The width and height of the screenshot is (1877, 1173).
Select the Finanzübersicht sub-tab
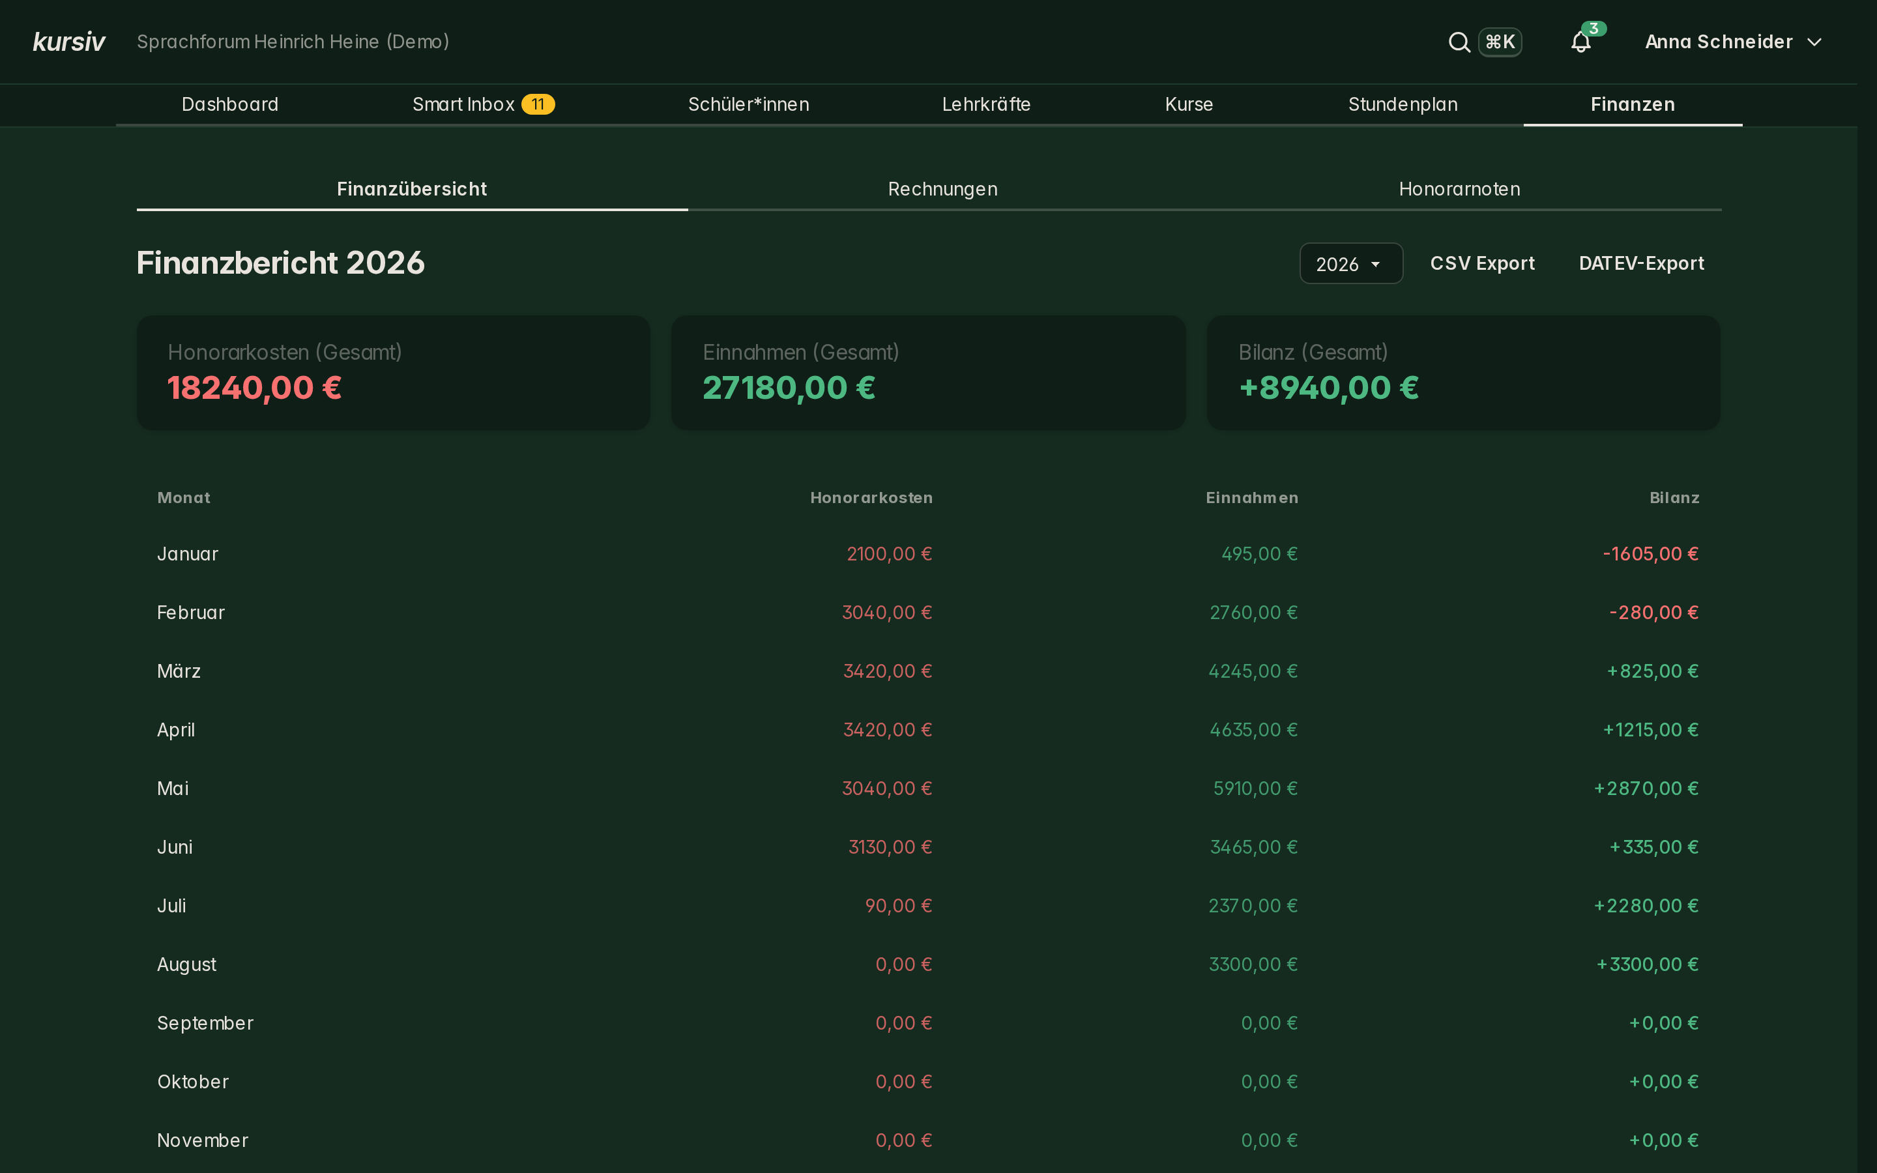[412, 189]
